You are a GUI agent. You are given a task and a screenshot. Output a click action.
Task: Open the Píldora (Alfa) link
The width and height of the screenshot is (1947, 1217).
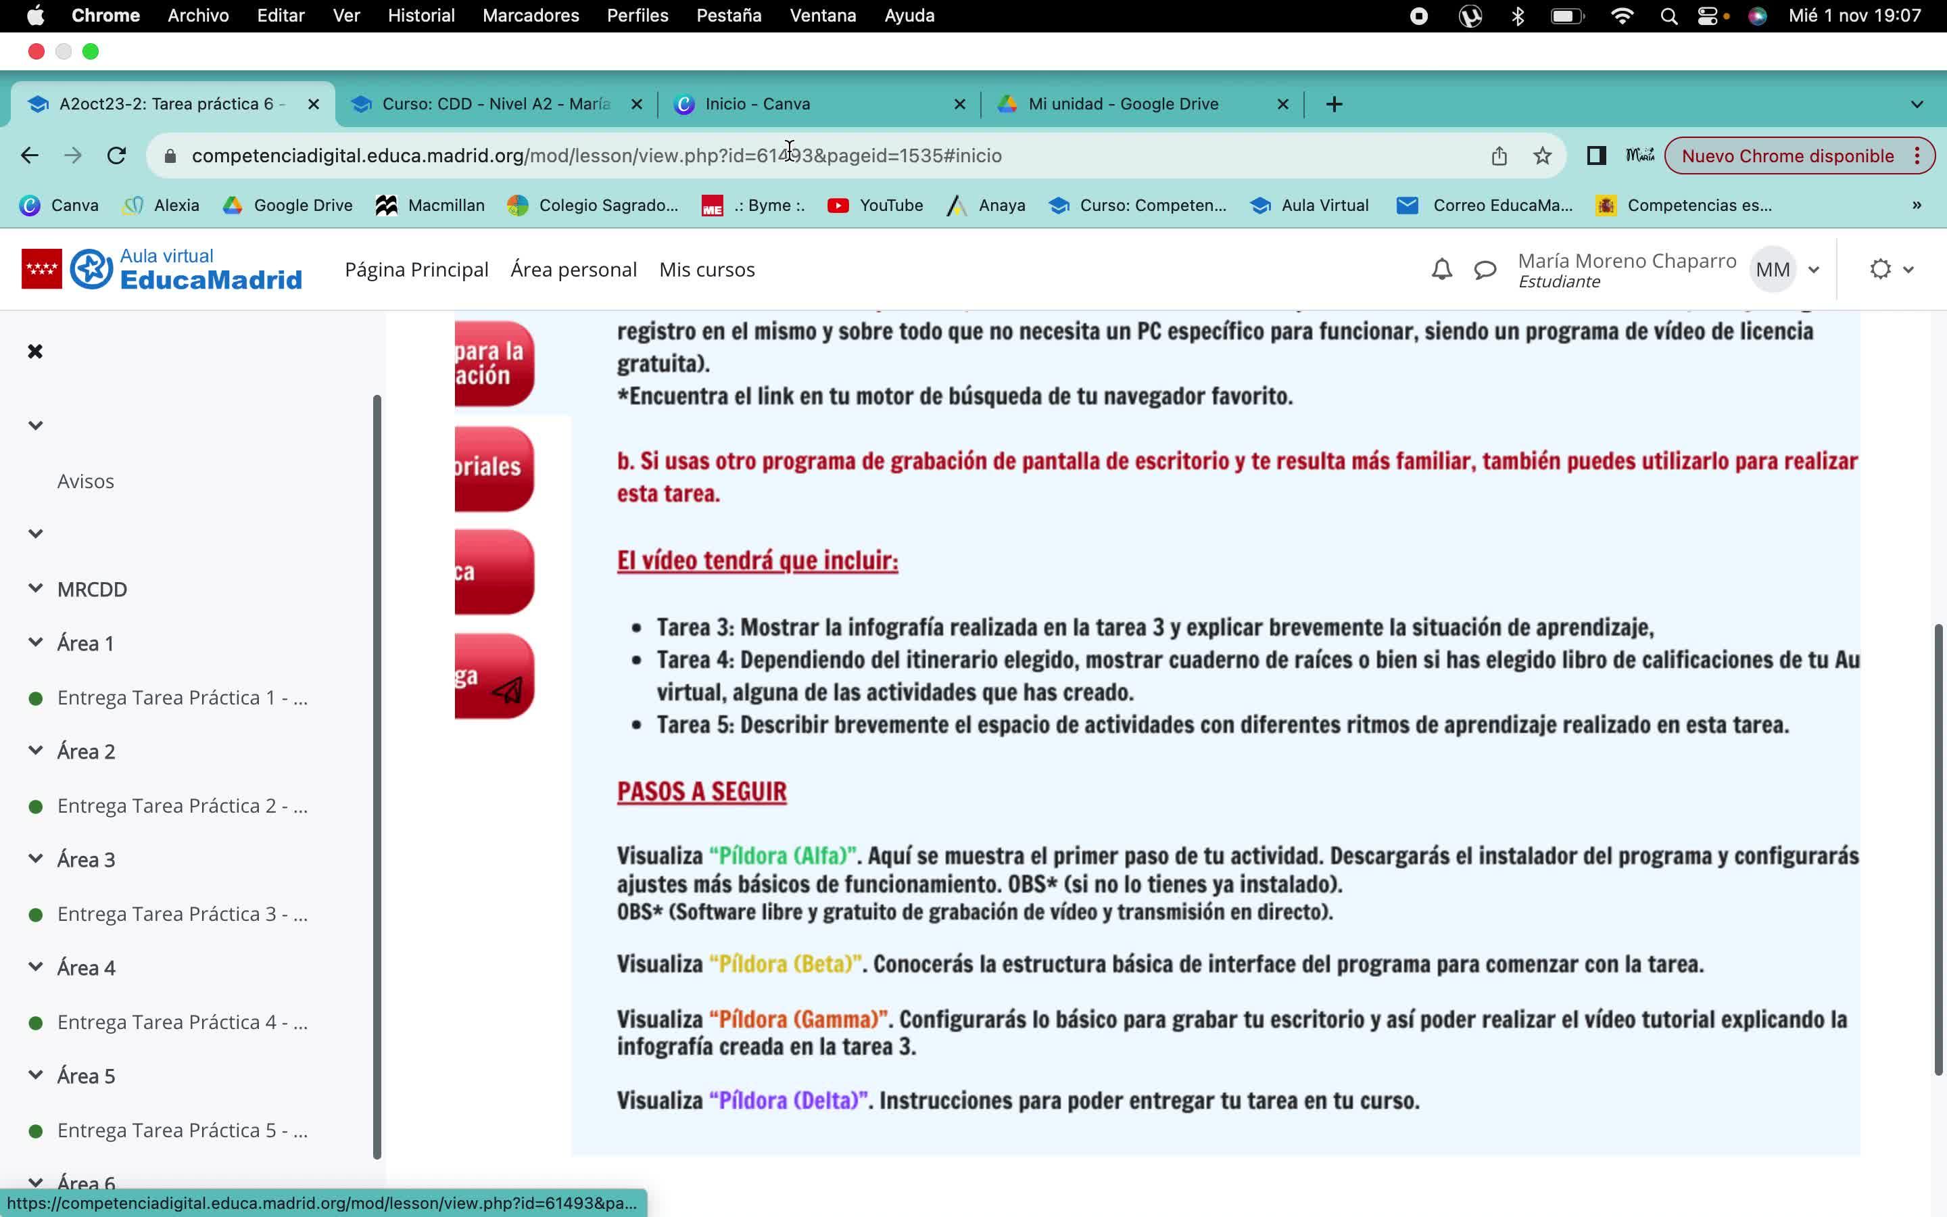click(782, 855)
